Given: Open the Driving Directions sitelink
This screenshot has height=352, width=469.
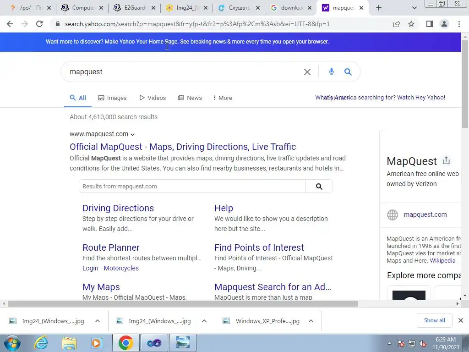Looking at the screenshot, I should click(118, 208).
